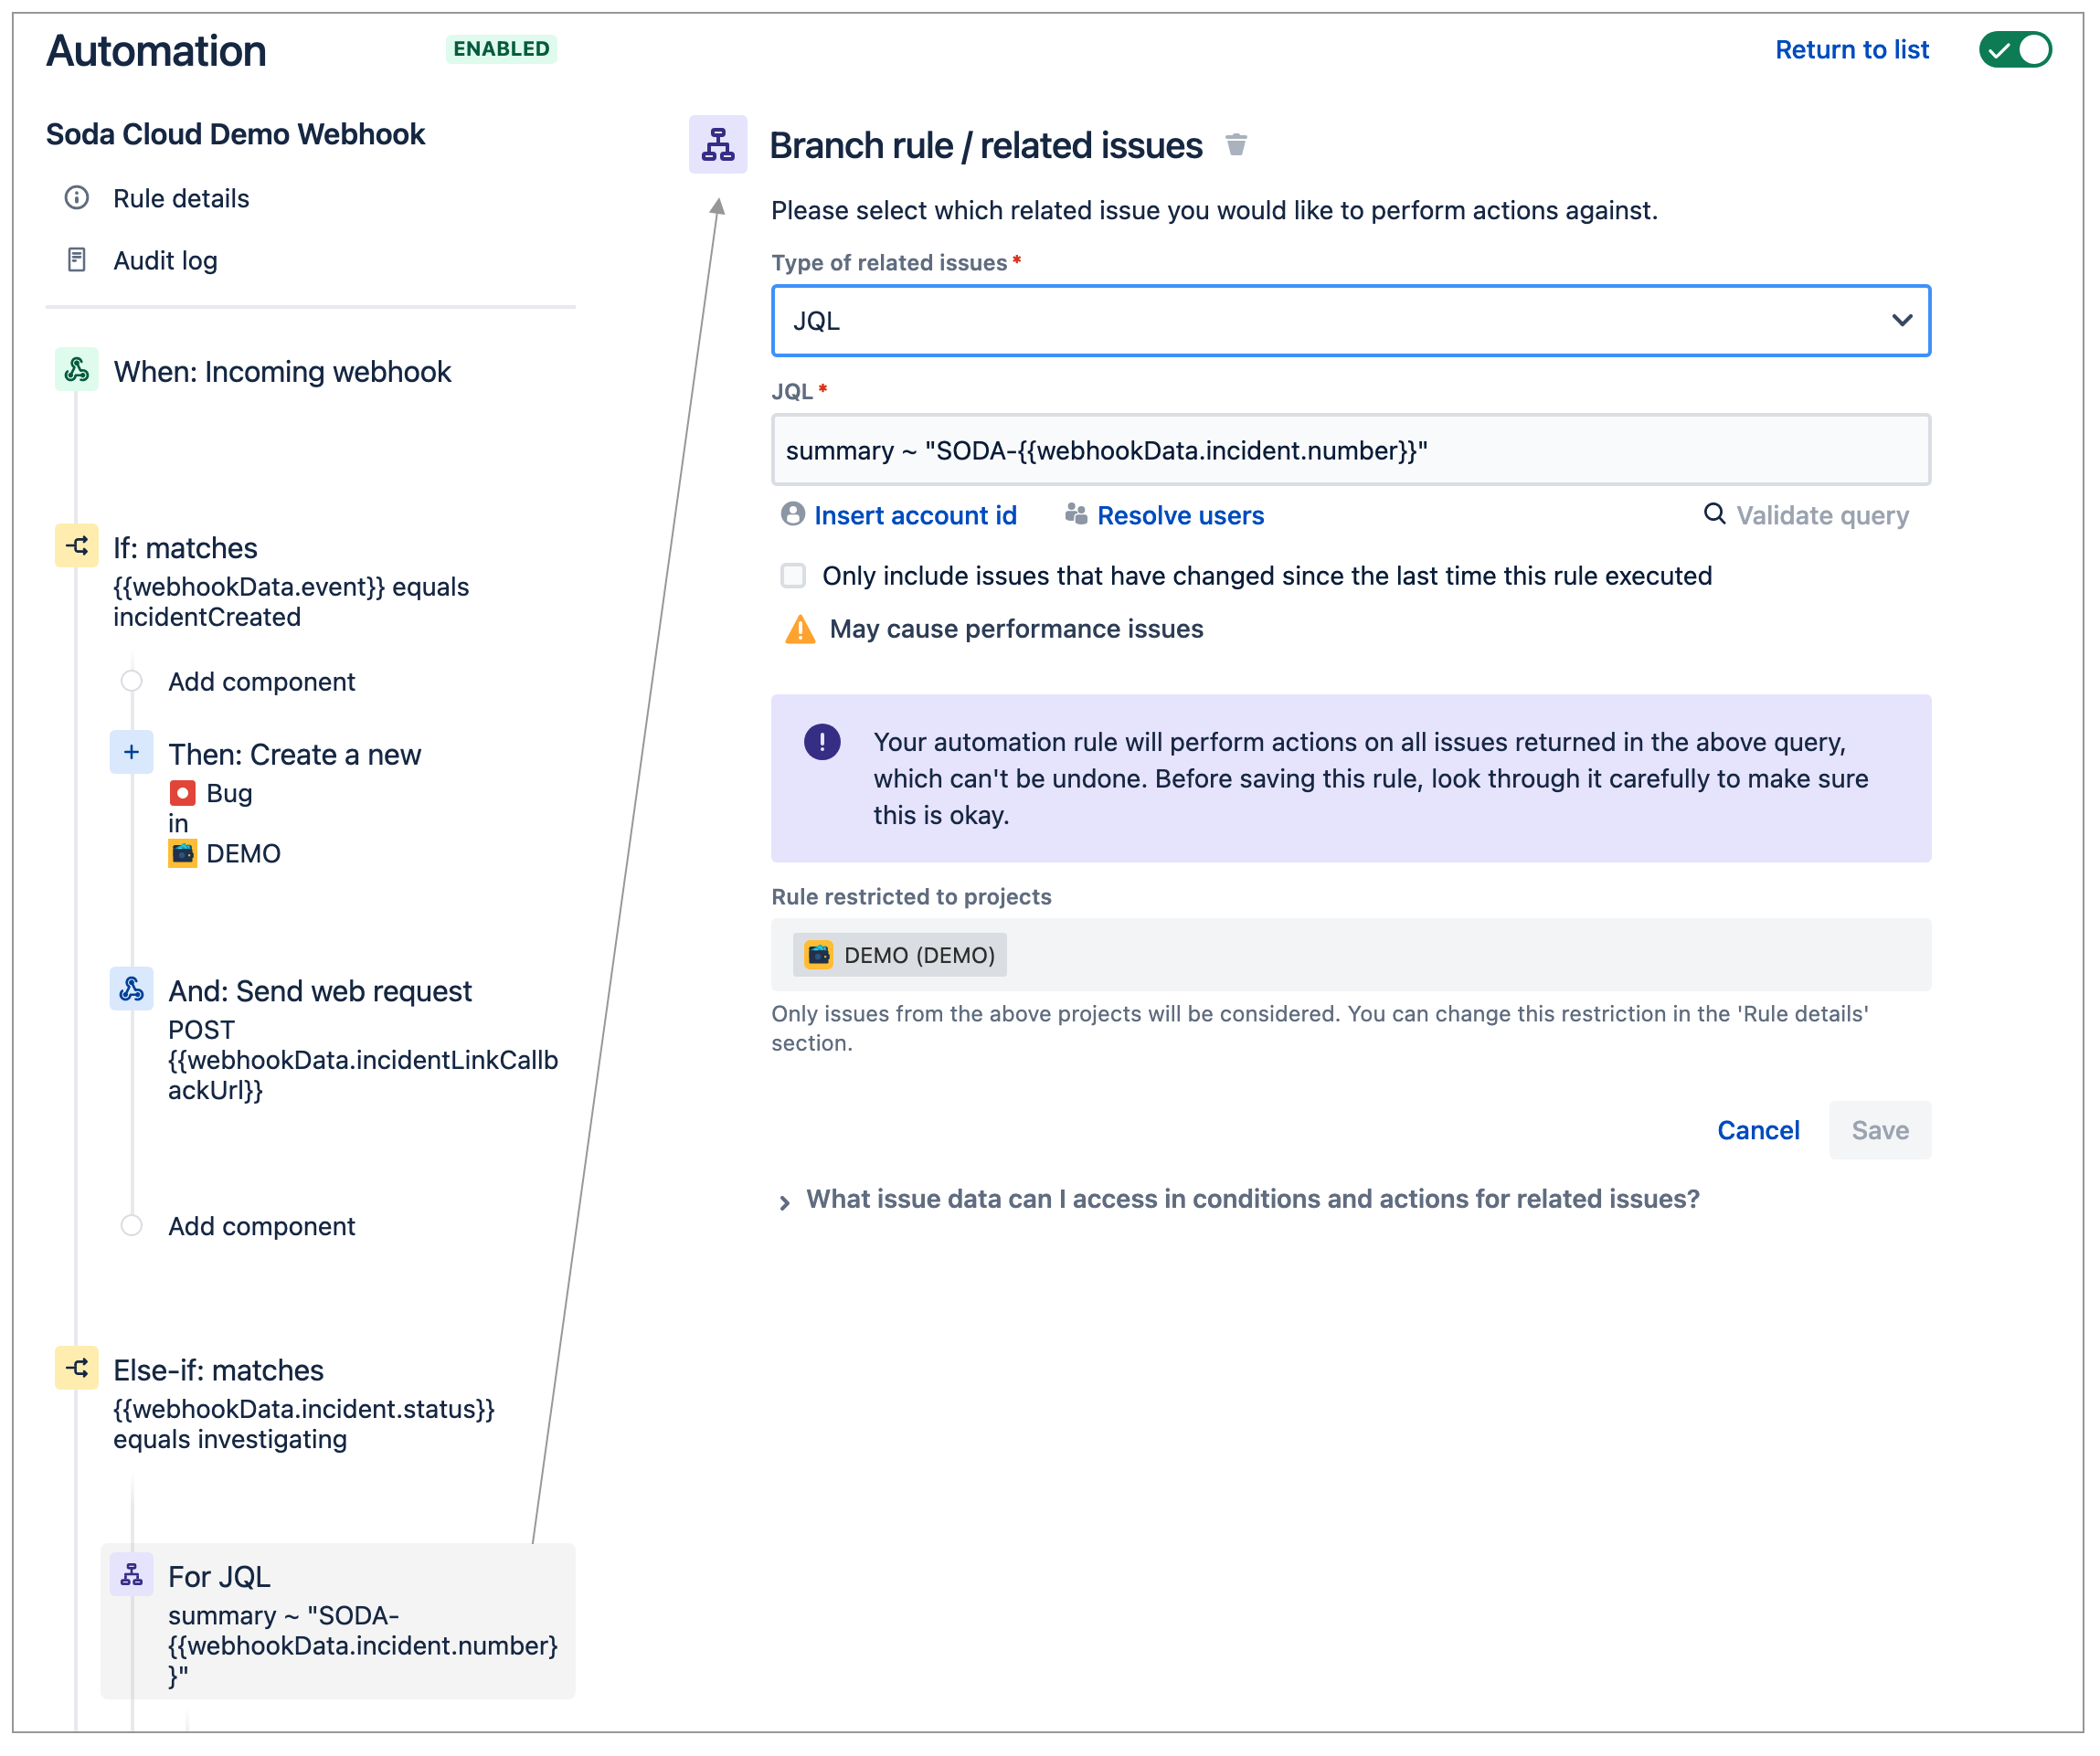The image size is (2100, 1756).
Task: Toggle the rule enabled switch off
Action: coord(2015,49)
